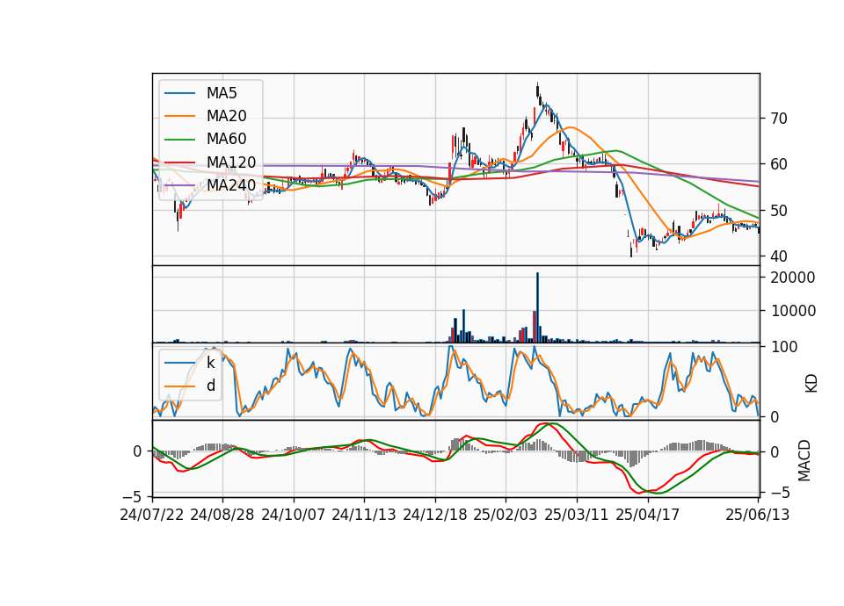Click the 24/10/07 date label

click(x=294, y=515)
